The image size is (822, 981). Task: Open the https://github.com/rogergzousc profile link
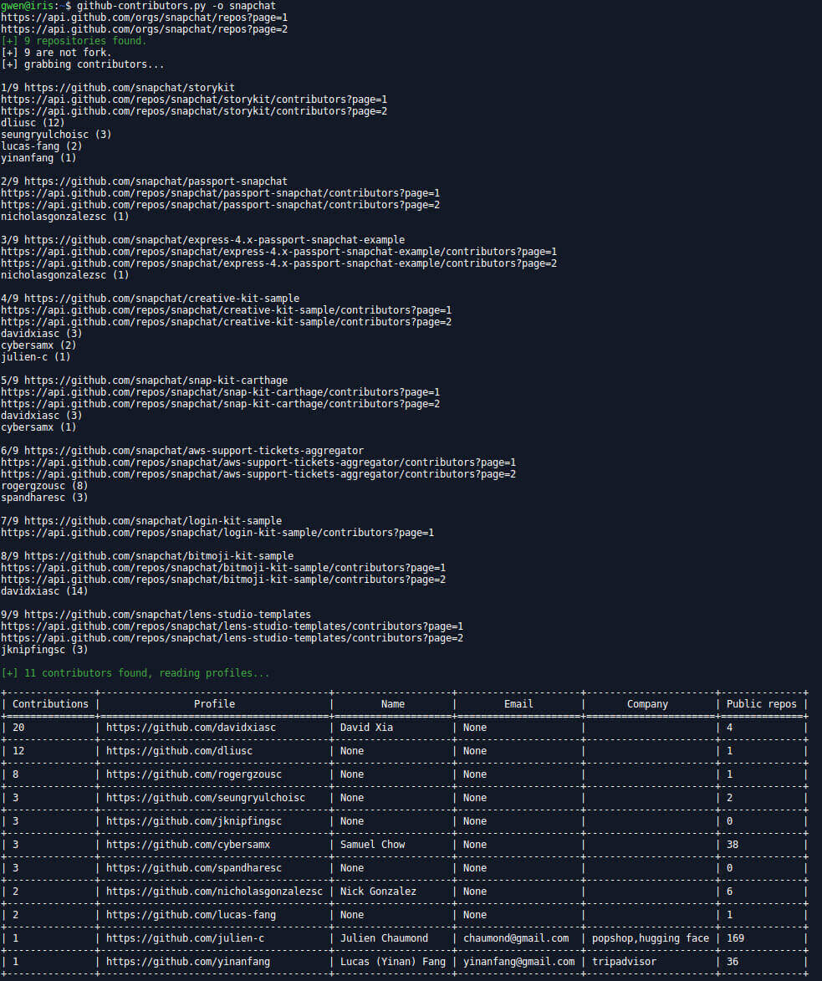[x=194, y=774]
